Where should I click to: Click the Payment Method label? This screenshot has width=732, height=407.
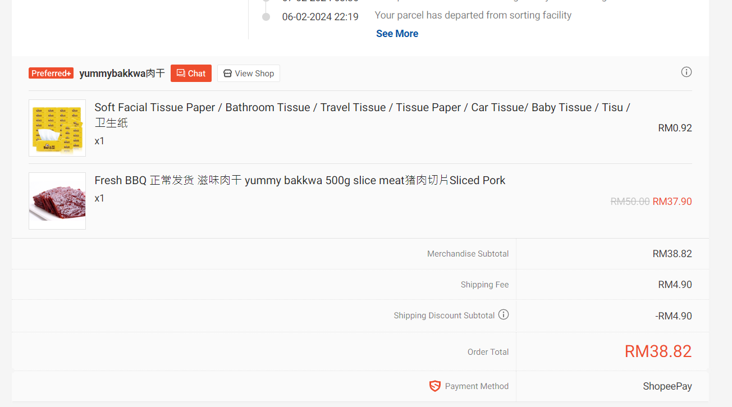click(477, 386)
